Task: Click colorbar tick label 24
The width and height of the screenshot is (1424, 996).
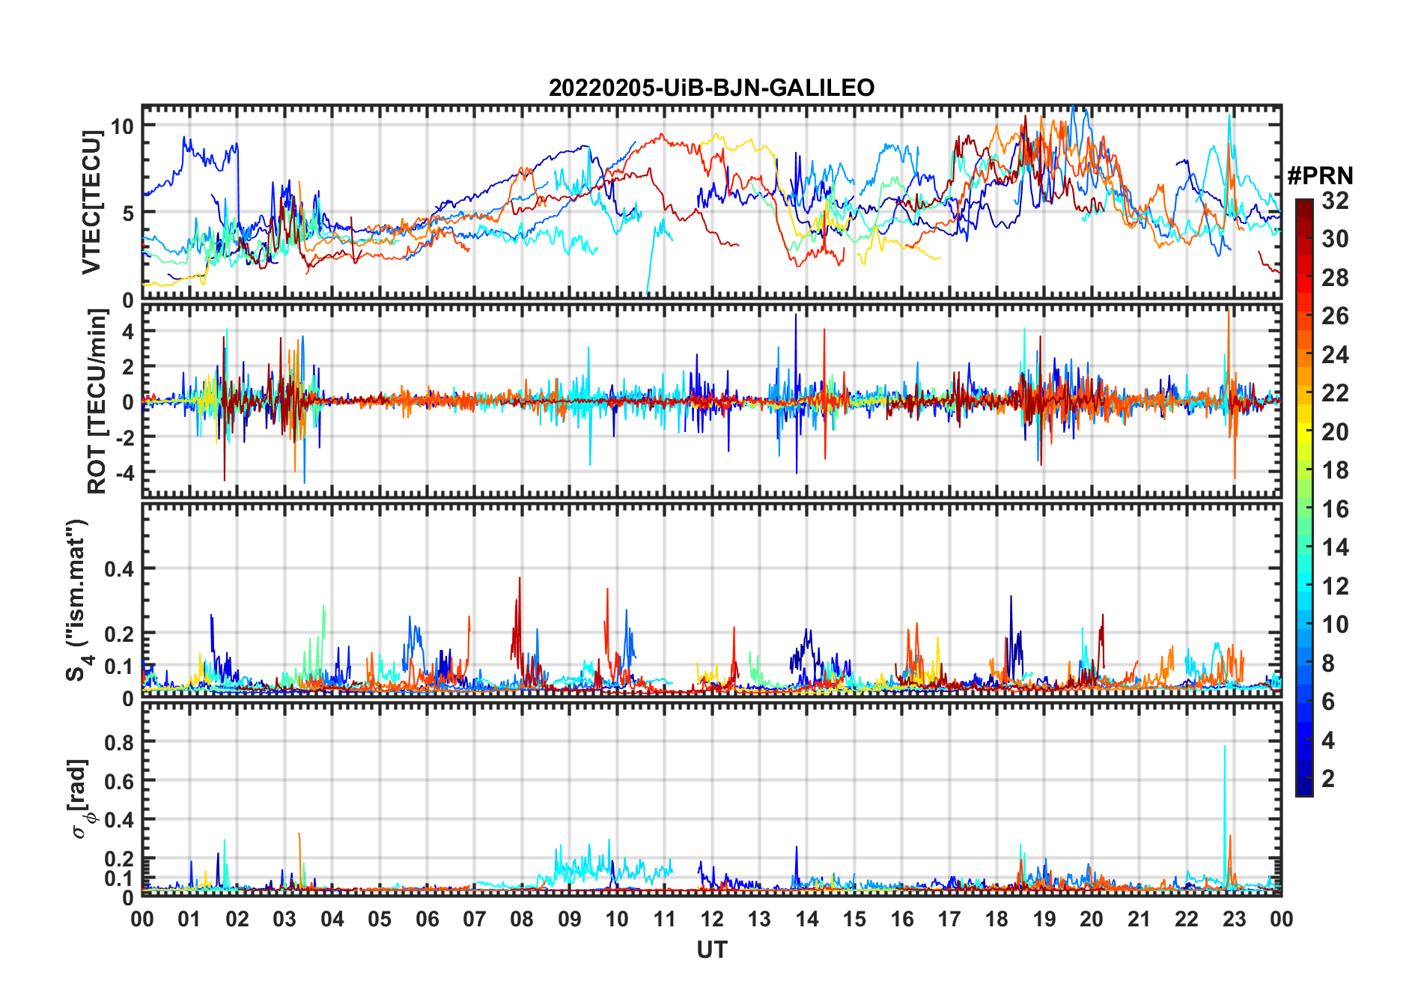Action: (x=1335, y=355)
